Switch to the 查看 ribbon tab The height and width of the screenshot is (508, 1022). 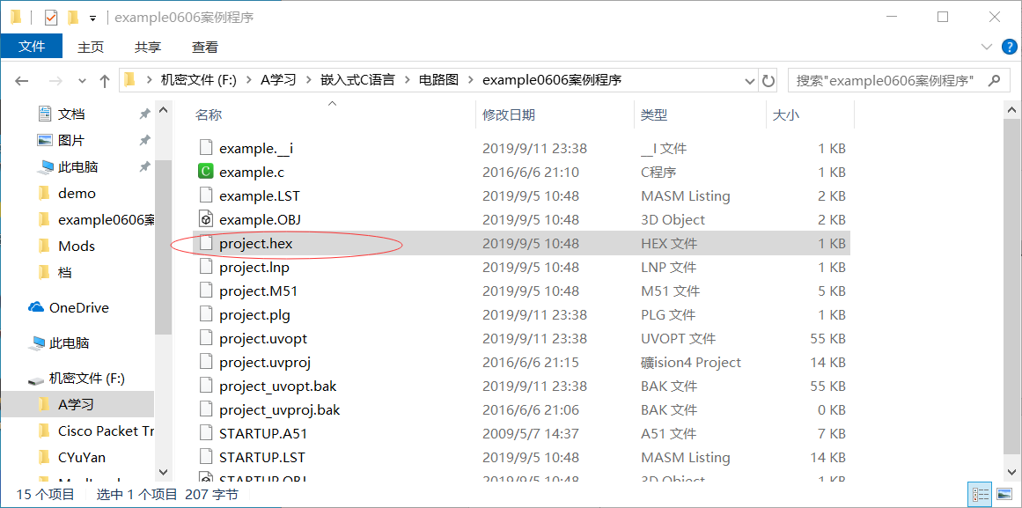coord(204,47)
